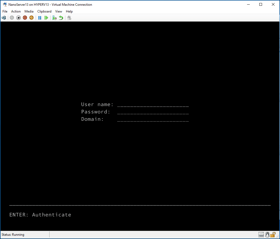
Task: Click the Turn Off VM icon
Action: [19, 18]
